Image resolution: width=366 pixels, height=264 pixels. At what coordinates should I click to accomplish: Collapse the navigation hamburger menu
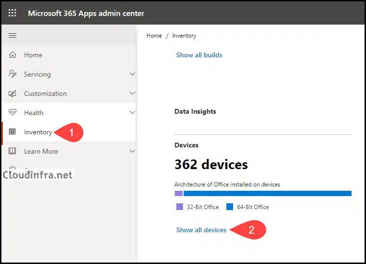point(13,36)
